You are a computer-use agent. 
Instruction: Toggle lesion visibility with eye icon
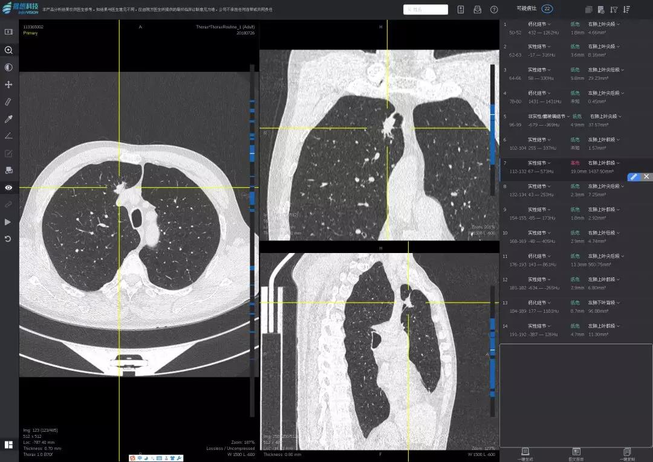(x=8, y=188)
